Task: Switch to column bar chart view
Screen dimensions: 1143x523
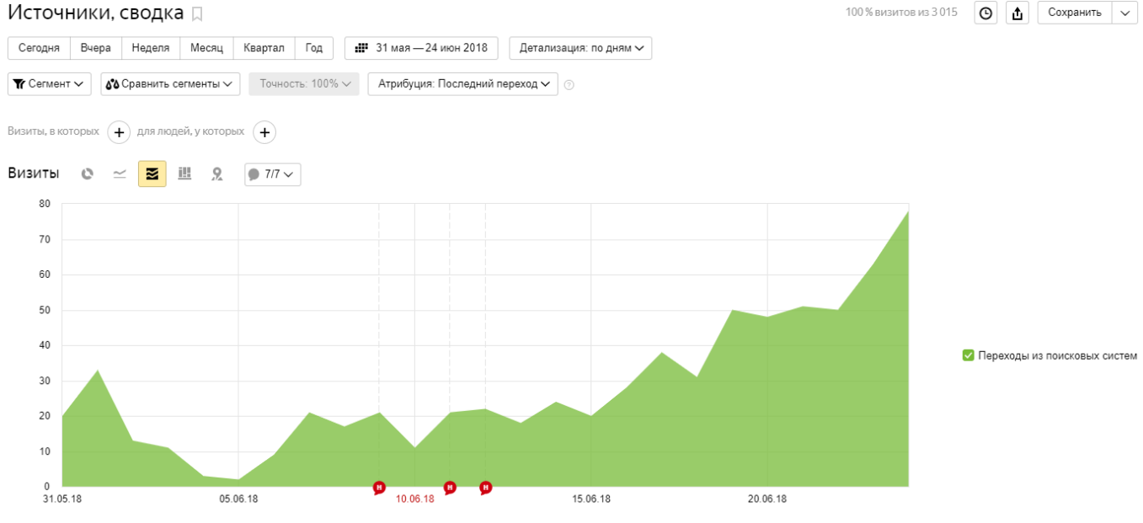Action: tap(184, 173)
